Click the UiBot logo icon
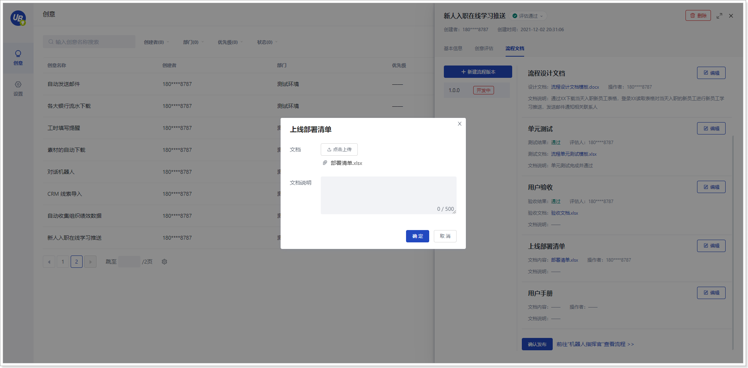This screenshot has height=368, width=748. click(18, 18)
